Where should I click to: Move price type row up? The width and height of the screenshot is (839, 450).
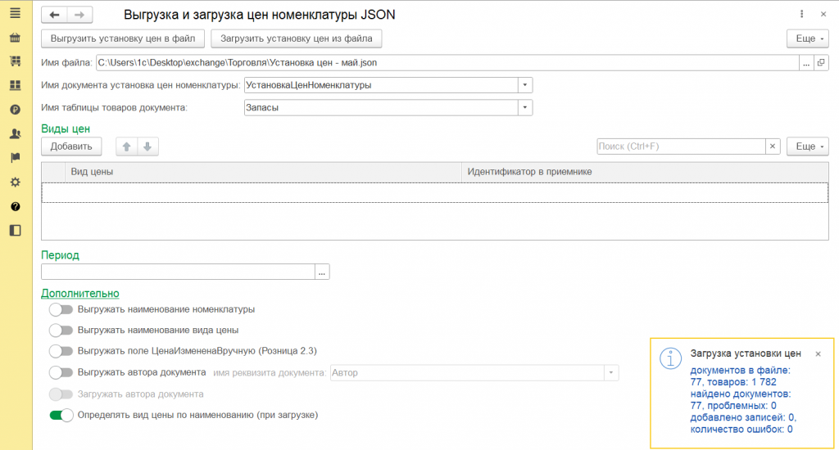coord(127,146)
